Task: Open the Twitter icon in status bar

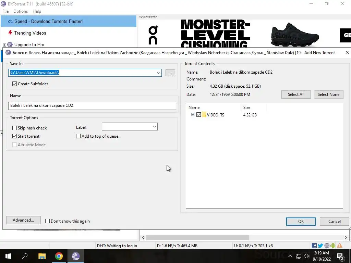Action: pos(320,246)
